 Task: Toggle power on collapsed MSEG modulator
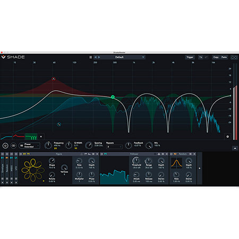[x=12, y=154]
